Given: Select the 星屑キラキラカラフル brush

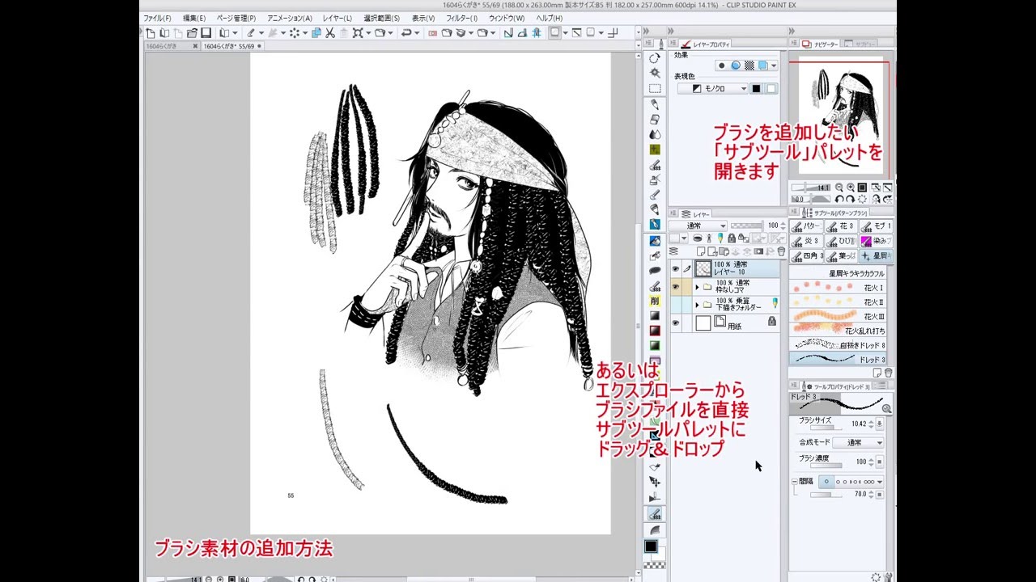Looking at the screenshot, I should tap(839, 273).
